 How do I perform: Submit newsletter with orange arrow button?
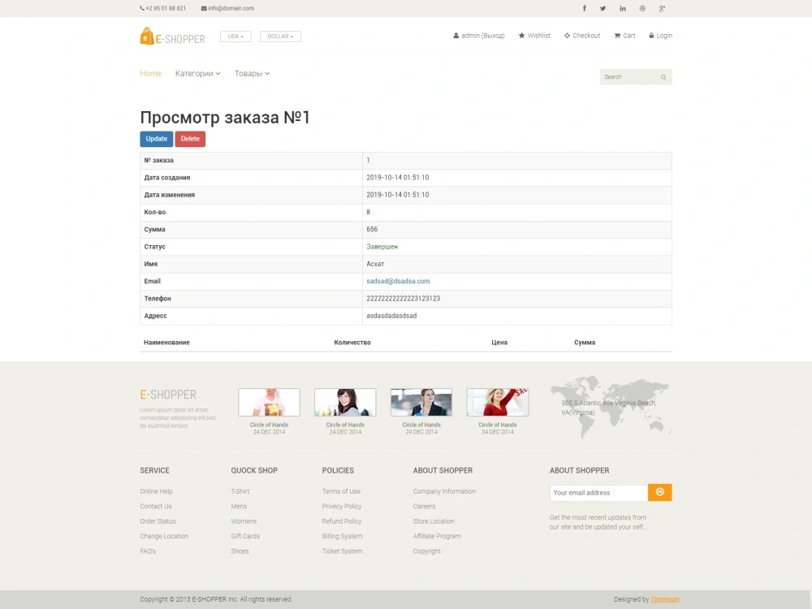(x=659, y=493)
